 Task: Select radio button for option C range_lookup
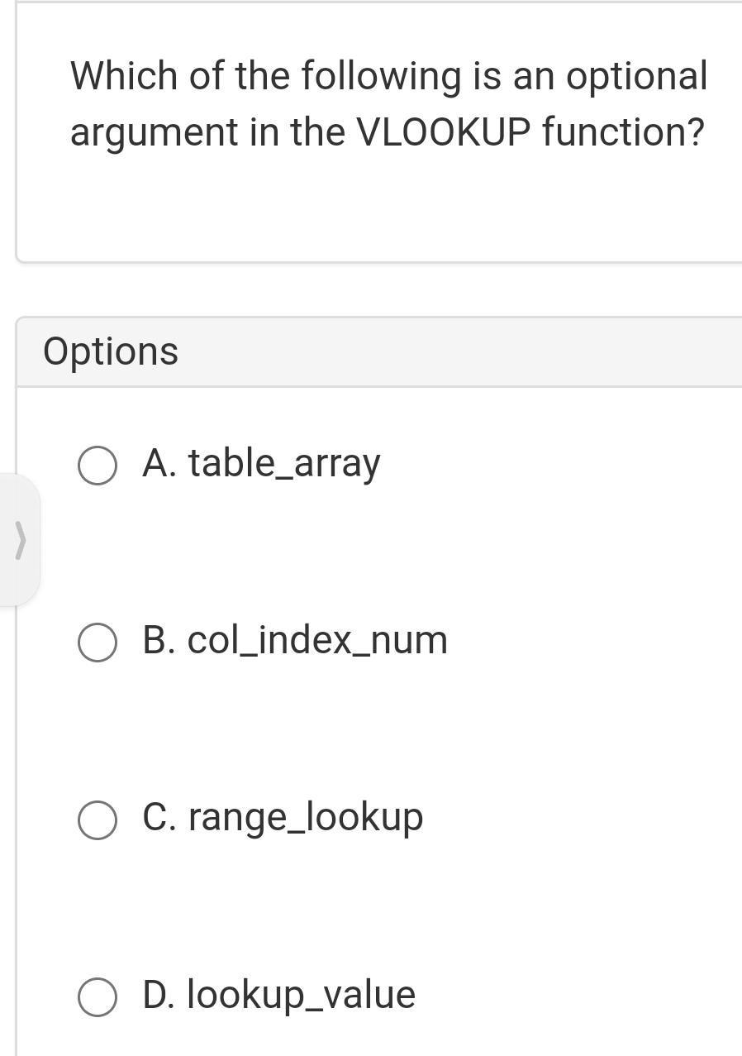pos(97,819)
